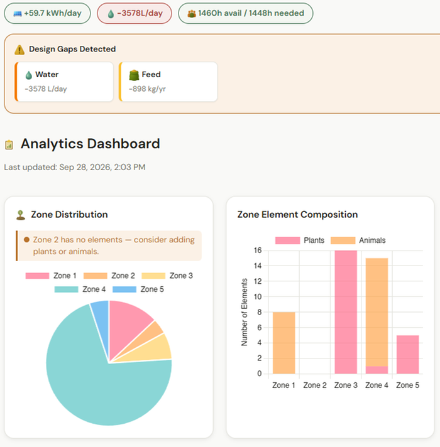This screenshot has width=440, height=447.
Task: Click the Zone Element Composition title
Action: pos(297,214)
